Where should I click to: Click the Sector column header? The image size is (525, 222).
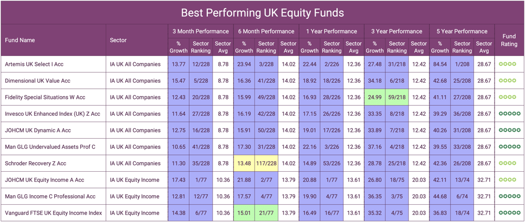tap(119, 40)
